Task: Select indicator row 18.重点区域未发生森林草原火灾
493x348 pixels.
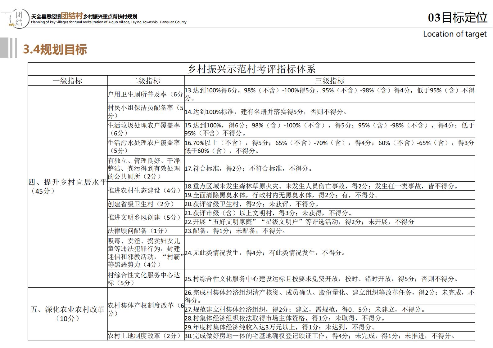Action: pos(330,186)
